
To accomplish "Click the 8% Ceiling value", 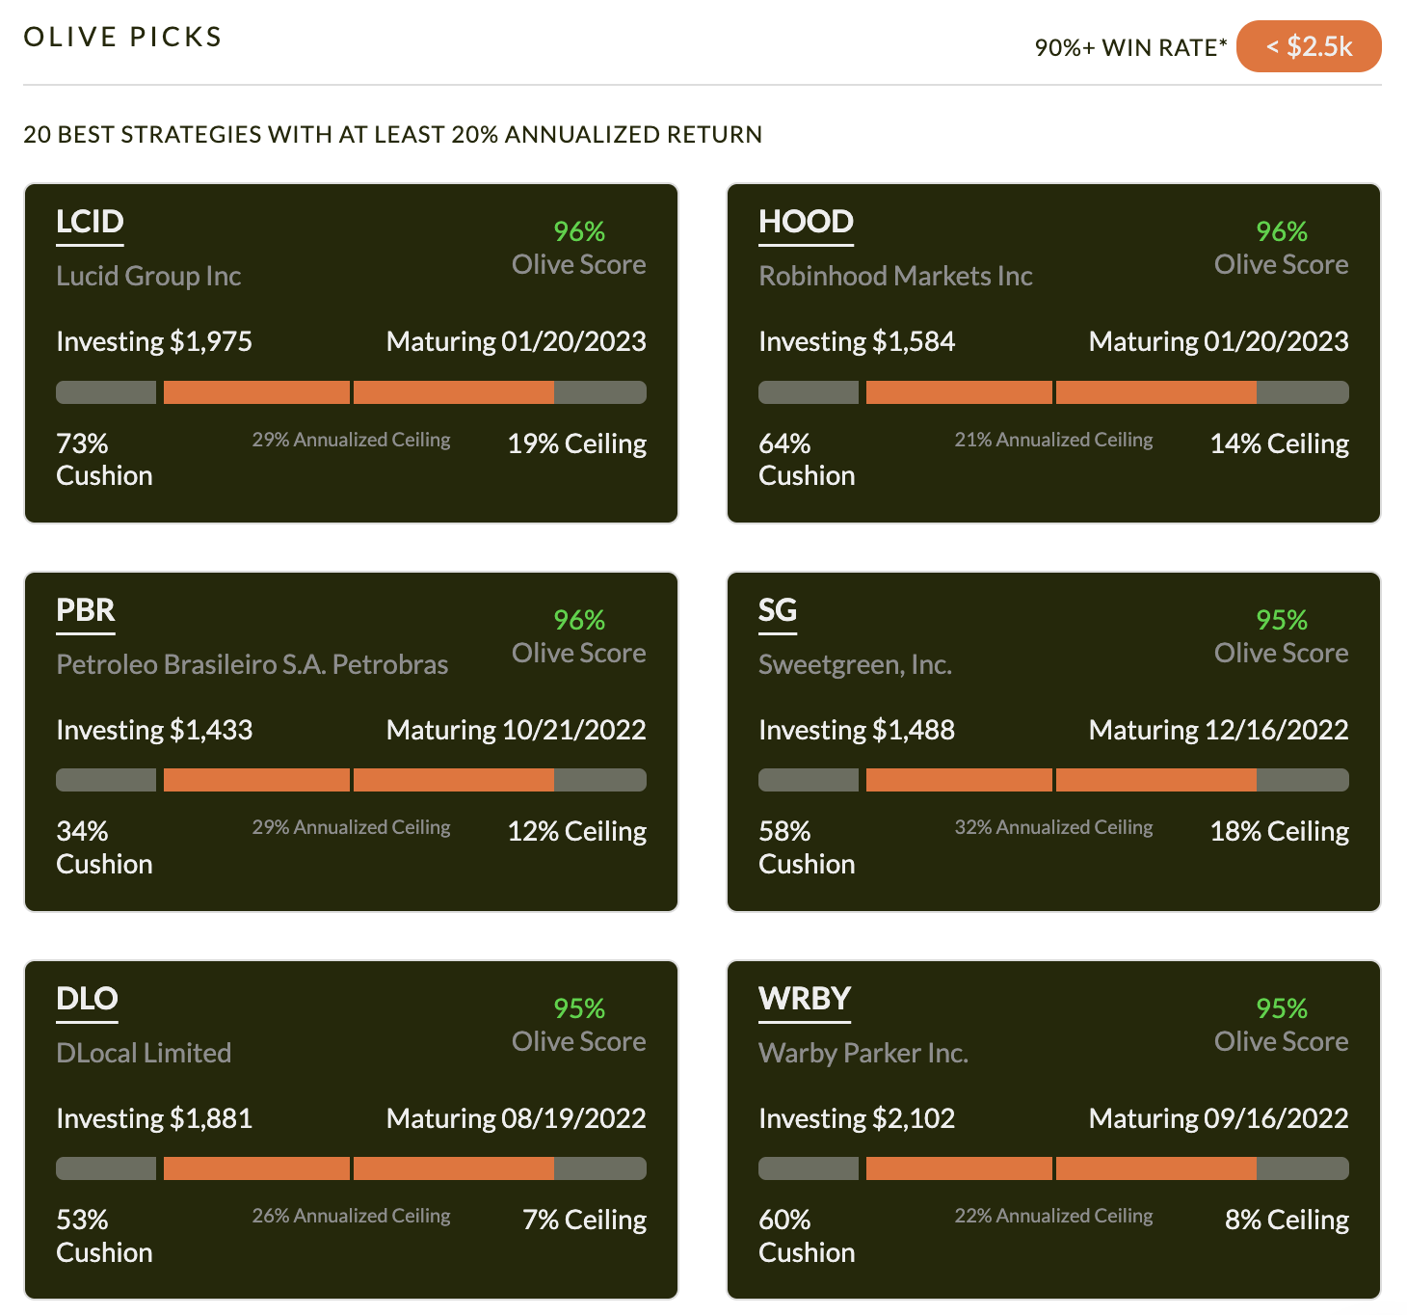I will 1288,1221.
